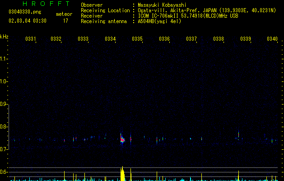The image size is (284, 181).
Task: Select the Ogata-vill. Akita-Pref. JAPAN location text
Action: pyautogui.click(x=207, y=10)
